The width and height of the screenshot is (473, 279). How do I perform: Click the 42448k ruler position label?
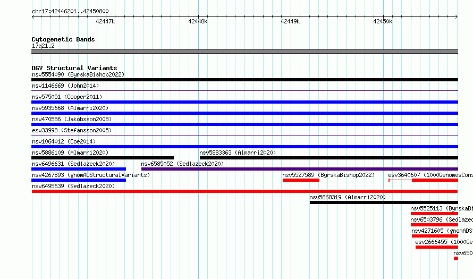[x=198, y=21]
